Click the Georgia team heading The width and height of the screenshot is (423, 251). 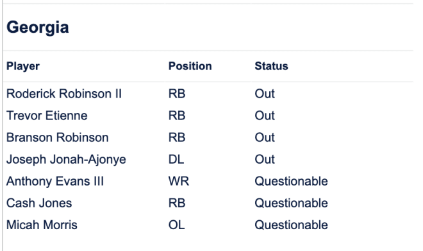click(x=38, y=28)
